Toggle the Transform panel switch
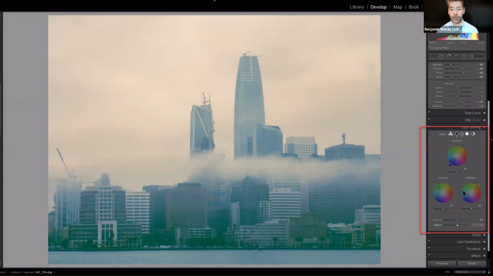 (x=429, y=248)
